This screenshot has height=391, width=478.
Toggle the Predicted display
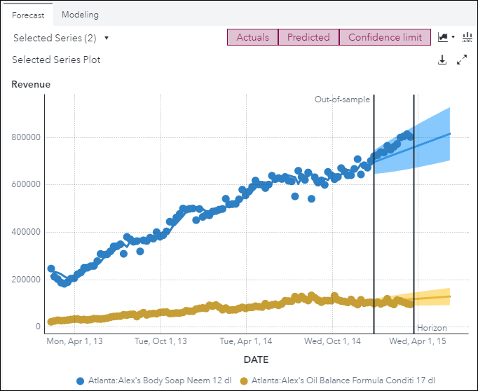308,38
